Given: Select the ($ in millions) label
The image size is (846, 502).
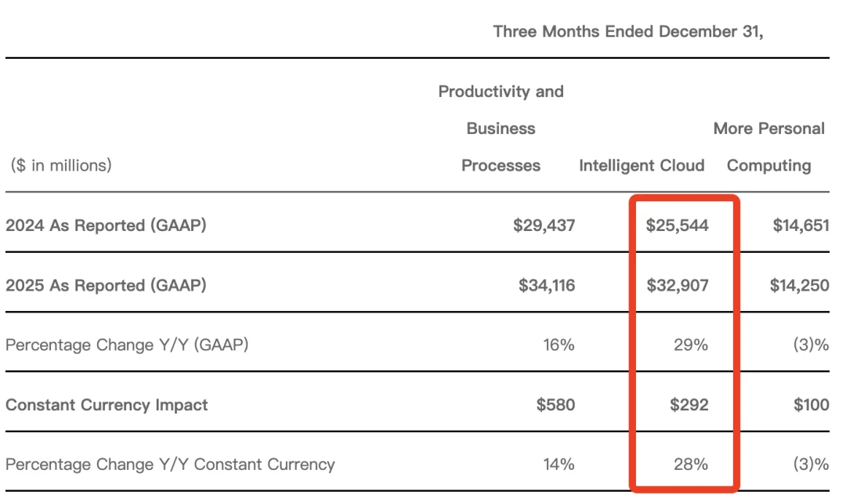Looking at the screenshot, I should point(61,165).
